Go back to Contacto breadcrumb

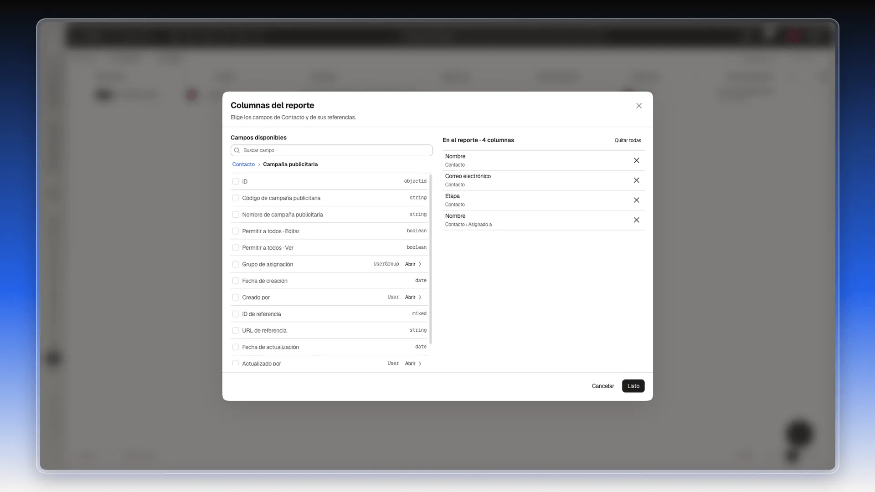243,164
